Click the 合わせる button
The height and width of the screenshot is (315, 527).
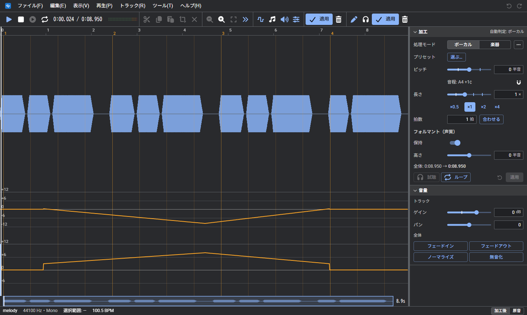point(492,119)
